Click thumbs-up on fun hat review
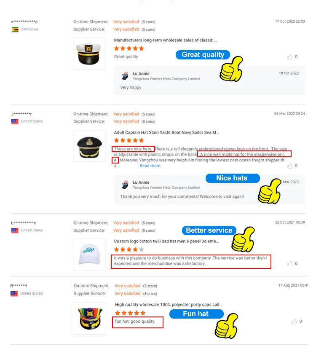The height and width of the screenshot is (354, 316). click(294, 322)
